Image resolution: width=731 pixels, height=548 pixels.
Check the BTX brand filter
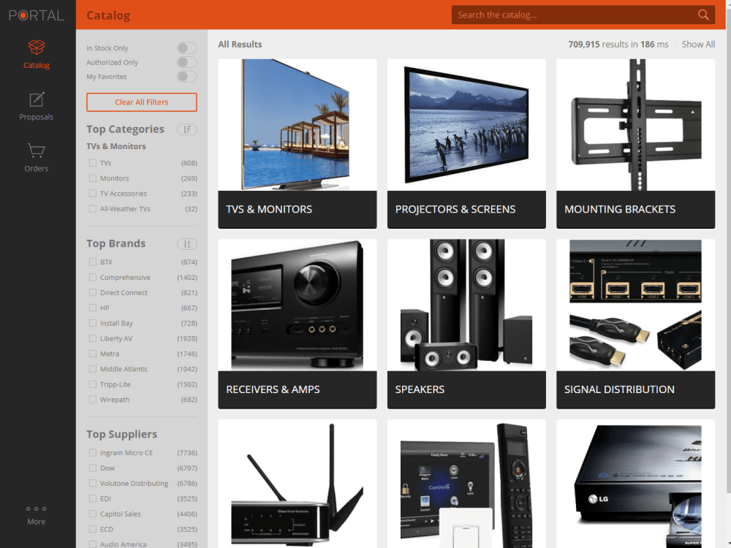pyautogui.click(x=93, y=262)
